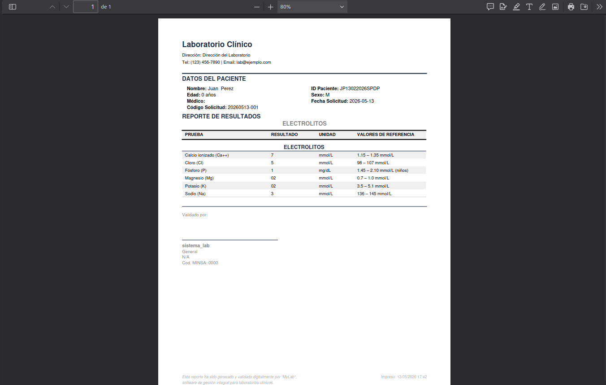This screenshot has width=606, height=385.
Task: Click patient name 'Juan Perez'
Action: click(x=221, y=88)
